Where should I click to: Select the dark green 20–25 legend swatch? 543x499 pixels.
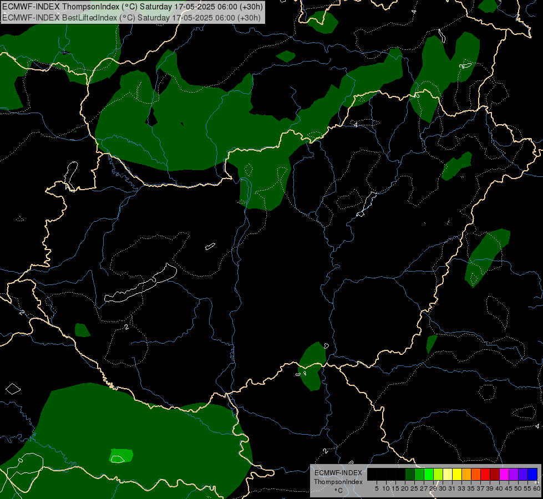tap(410, 474)
